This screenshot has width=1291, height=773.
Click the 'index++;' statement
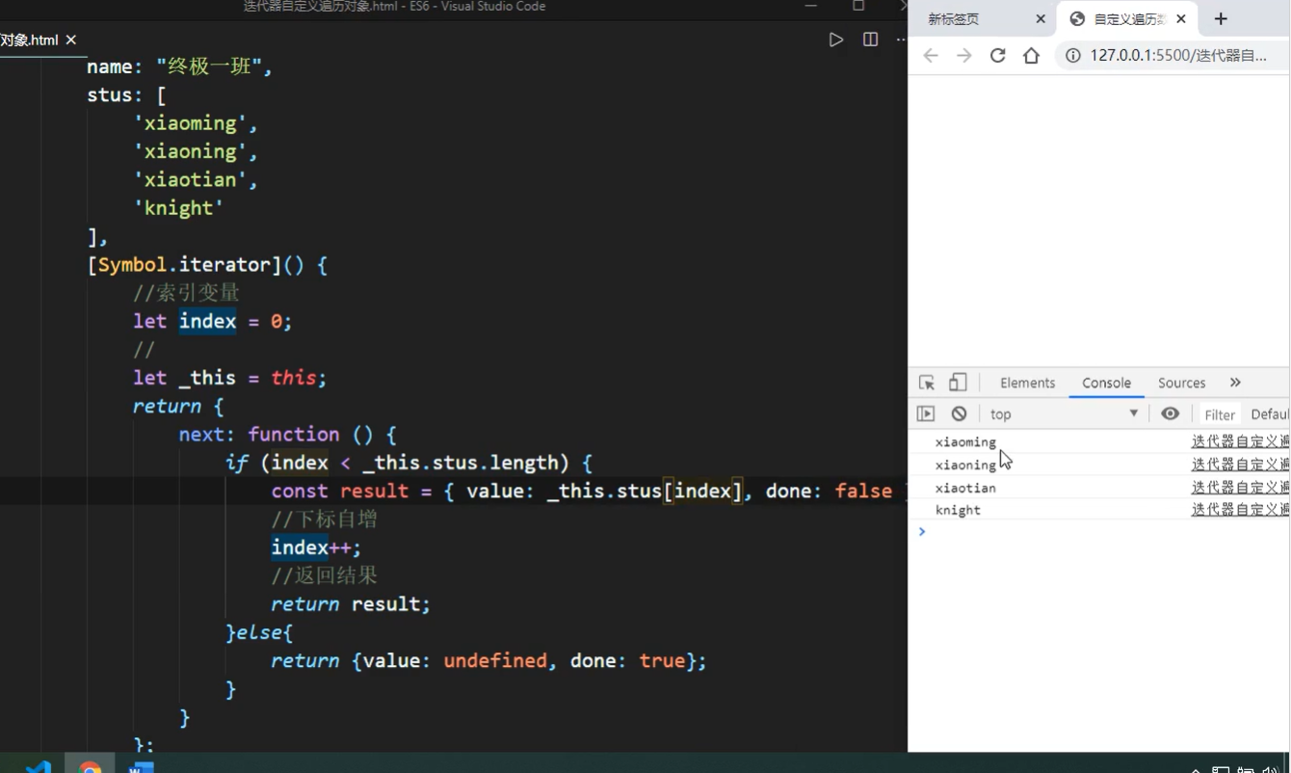click(x=316, y=547)
